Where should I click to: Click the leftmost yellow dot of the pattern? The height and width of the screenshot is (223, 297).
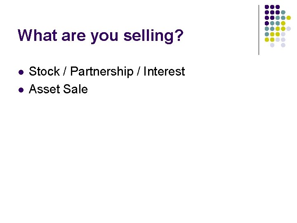(x=267, y=40)
